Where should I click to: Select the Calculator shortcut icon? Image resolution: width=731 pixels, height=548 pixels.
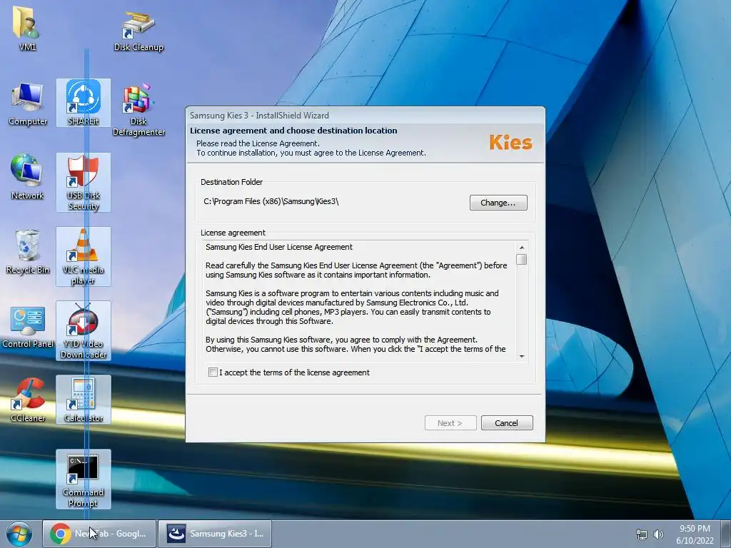click(x=84, y=400)
